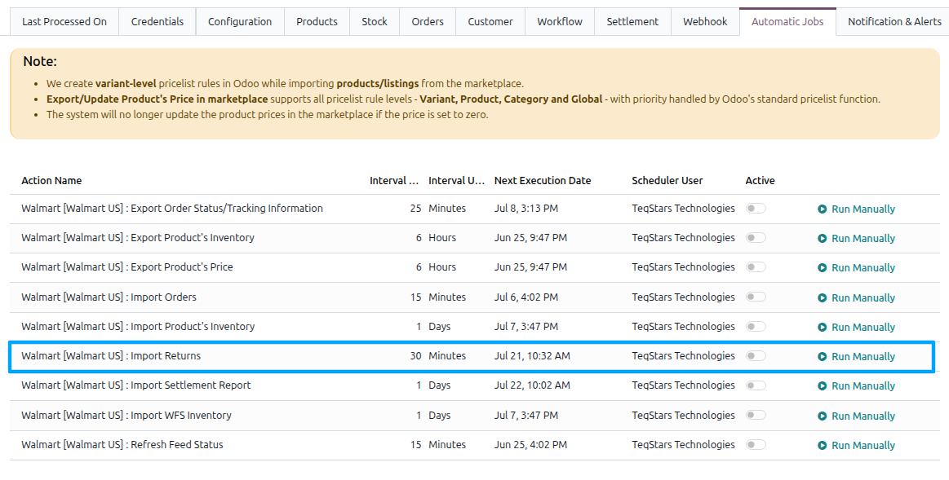949x480 pixels.
Task: Open the Last Processed On tab
Action: coord(64,22)
